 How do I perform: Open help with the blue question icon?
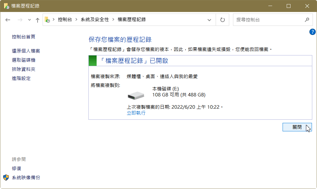click(312, 32)
